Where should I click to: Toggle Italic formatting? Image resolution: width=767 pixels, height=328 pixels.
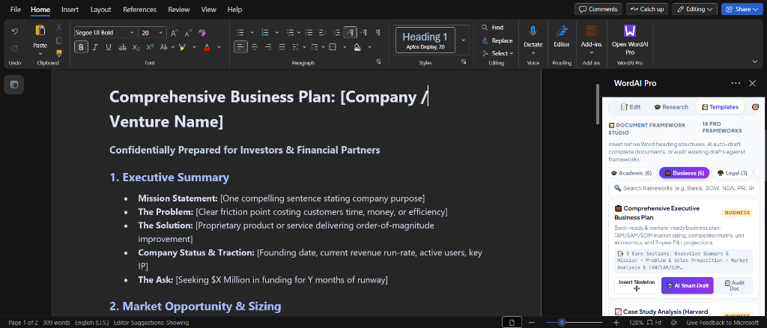click(x=95, y=47)
